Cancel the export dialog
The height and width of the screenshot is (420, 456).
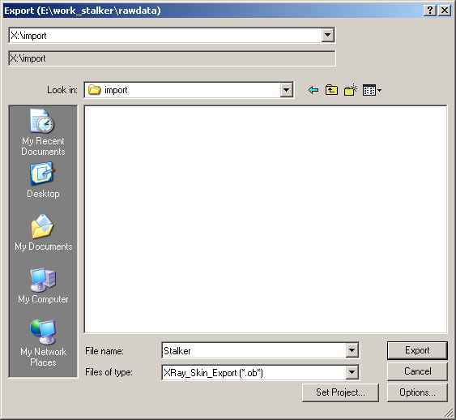coord(417,371)
